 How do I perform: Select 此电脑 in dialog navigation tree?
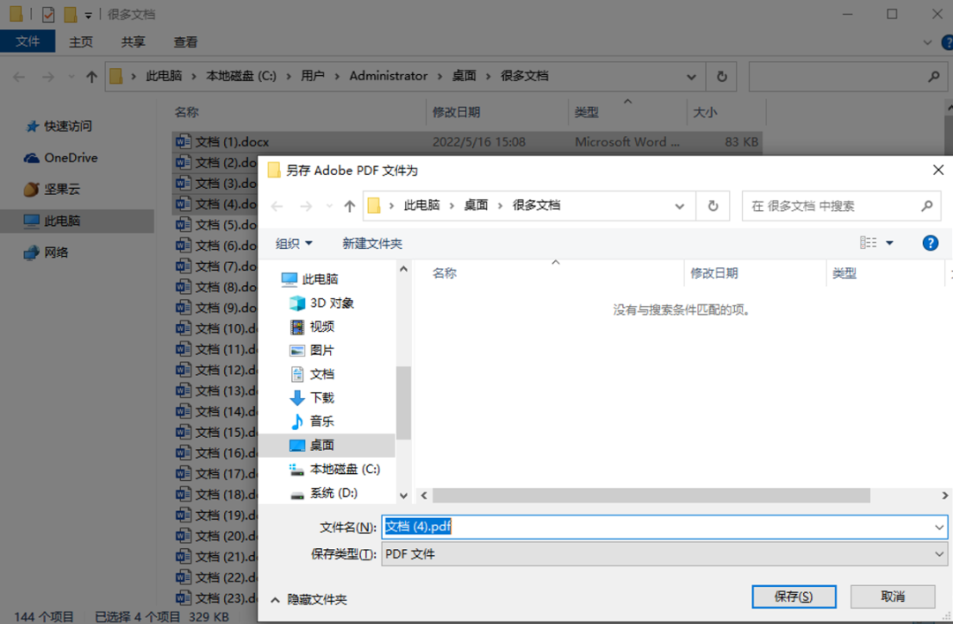pyautogui.click(x=319, y=279)
